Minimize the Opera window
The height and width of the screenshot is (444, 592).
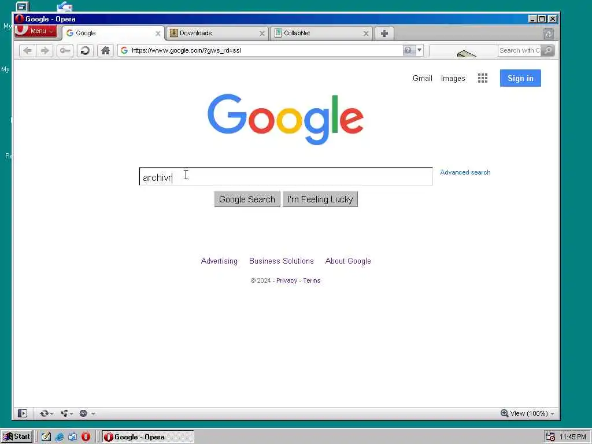click(532, 19)
